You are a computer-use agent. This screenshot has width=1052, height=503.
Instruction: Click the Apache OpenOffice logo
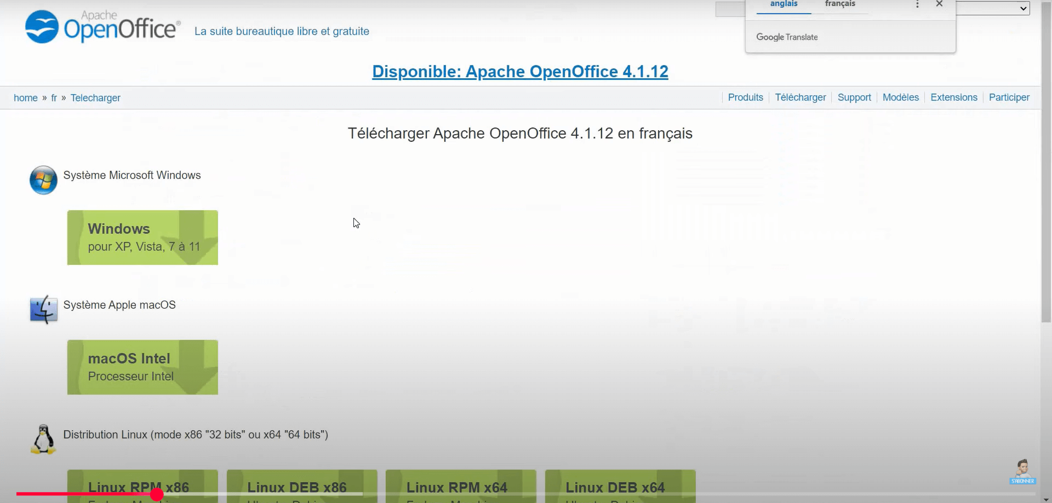click(x=102, y=27)
